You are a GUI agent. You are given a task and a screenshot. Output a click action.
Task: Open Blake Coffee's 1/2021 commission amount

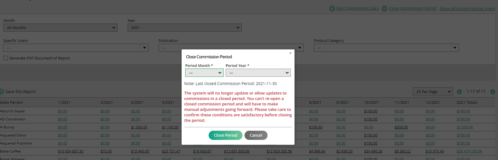pyautogui.click(x=71, y=151)
